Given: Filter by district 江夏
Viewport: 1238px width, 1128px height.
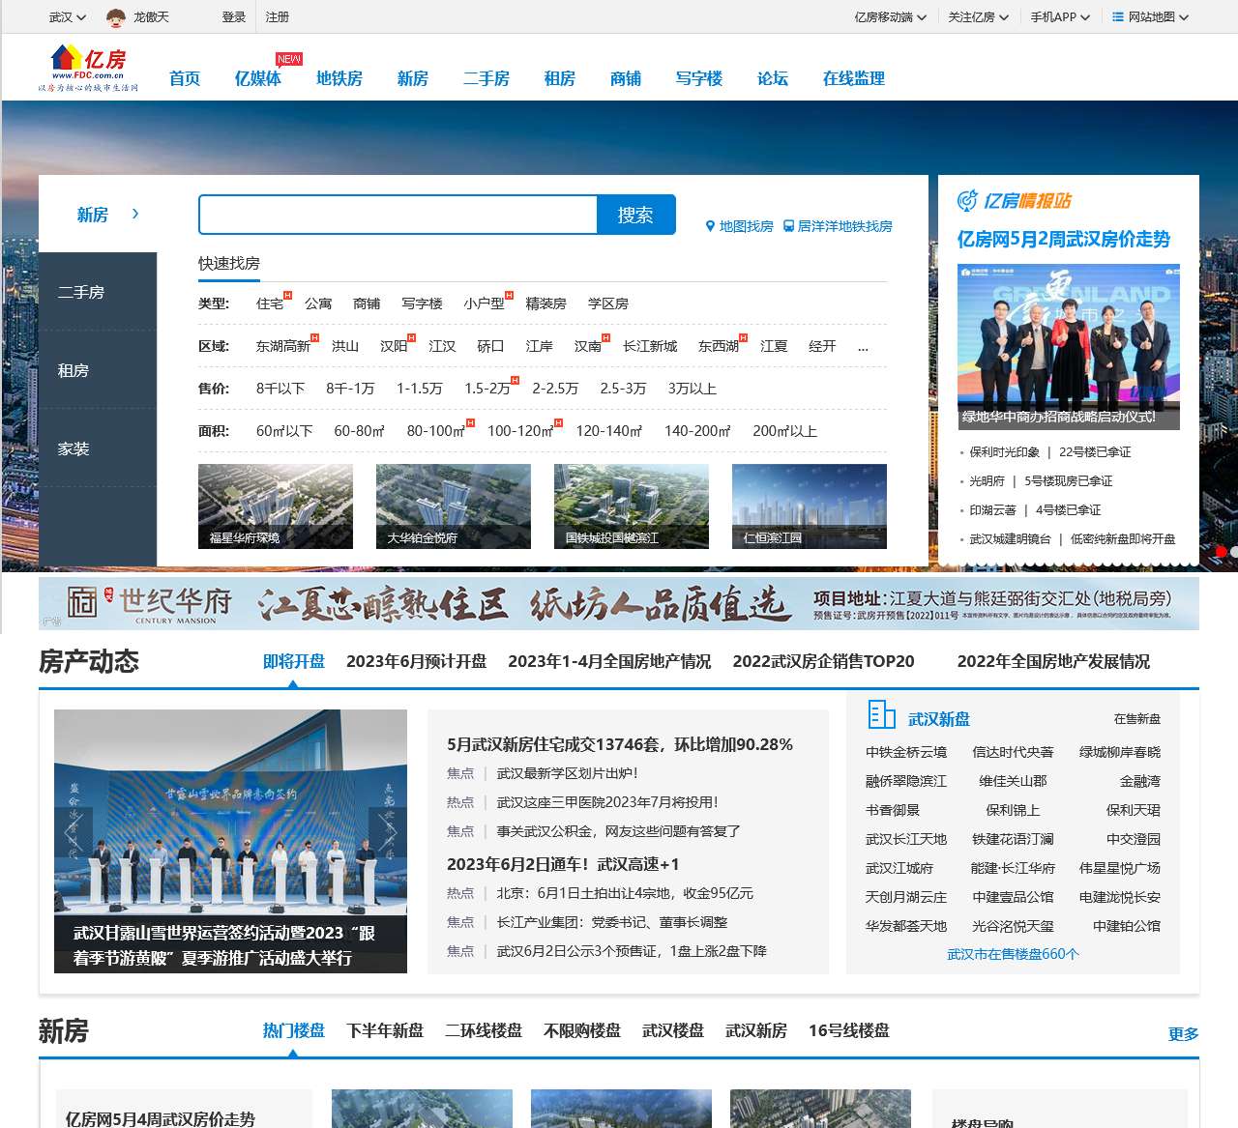Looking at the screenshot, I should coord(774,346).
